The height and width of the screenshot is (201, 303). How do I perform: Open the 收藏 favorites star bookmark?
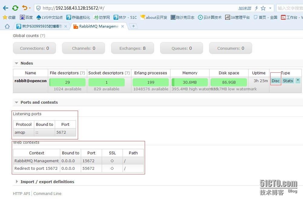click(9, 17)
